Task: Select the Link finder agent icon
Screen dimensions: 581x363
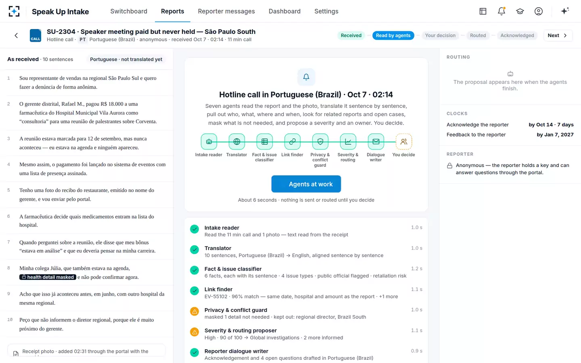Action: click(x=293, y=142)
